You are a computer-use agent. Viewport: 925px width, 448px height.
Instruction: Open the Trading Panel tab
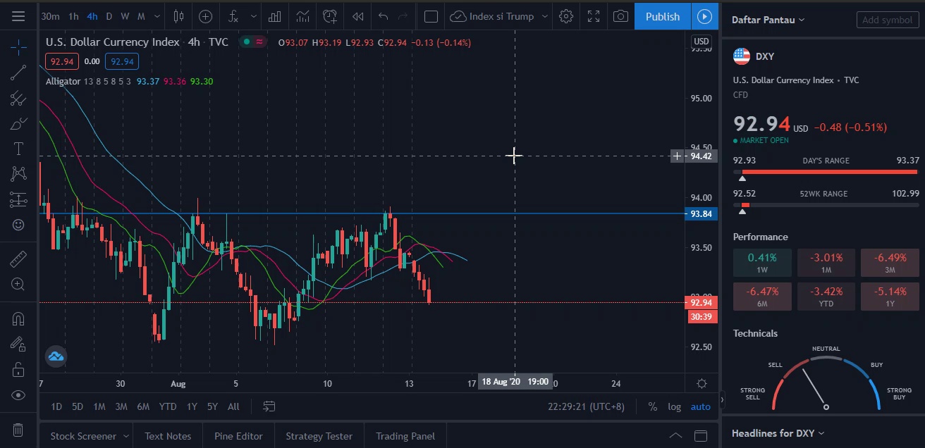point(405,437)
